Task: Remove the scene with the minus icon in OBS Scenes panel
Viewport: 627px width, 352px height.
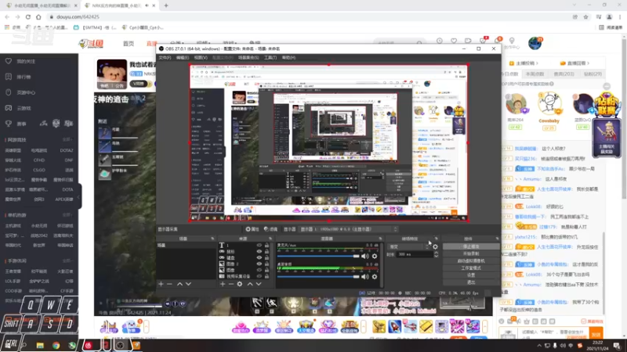Action: (169, 284)
